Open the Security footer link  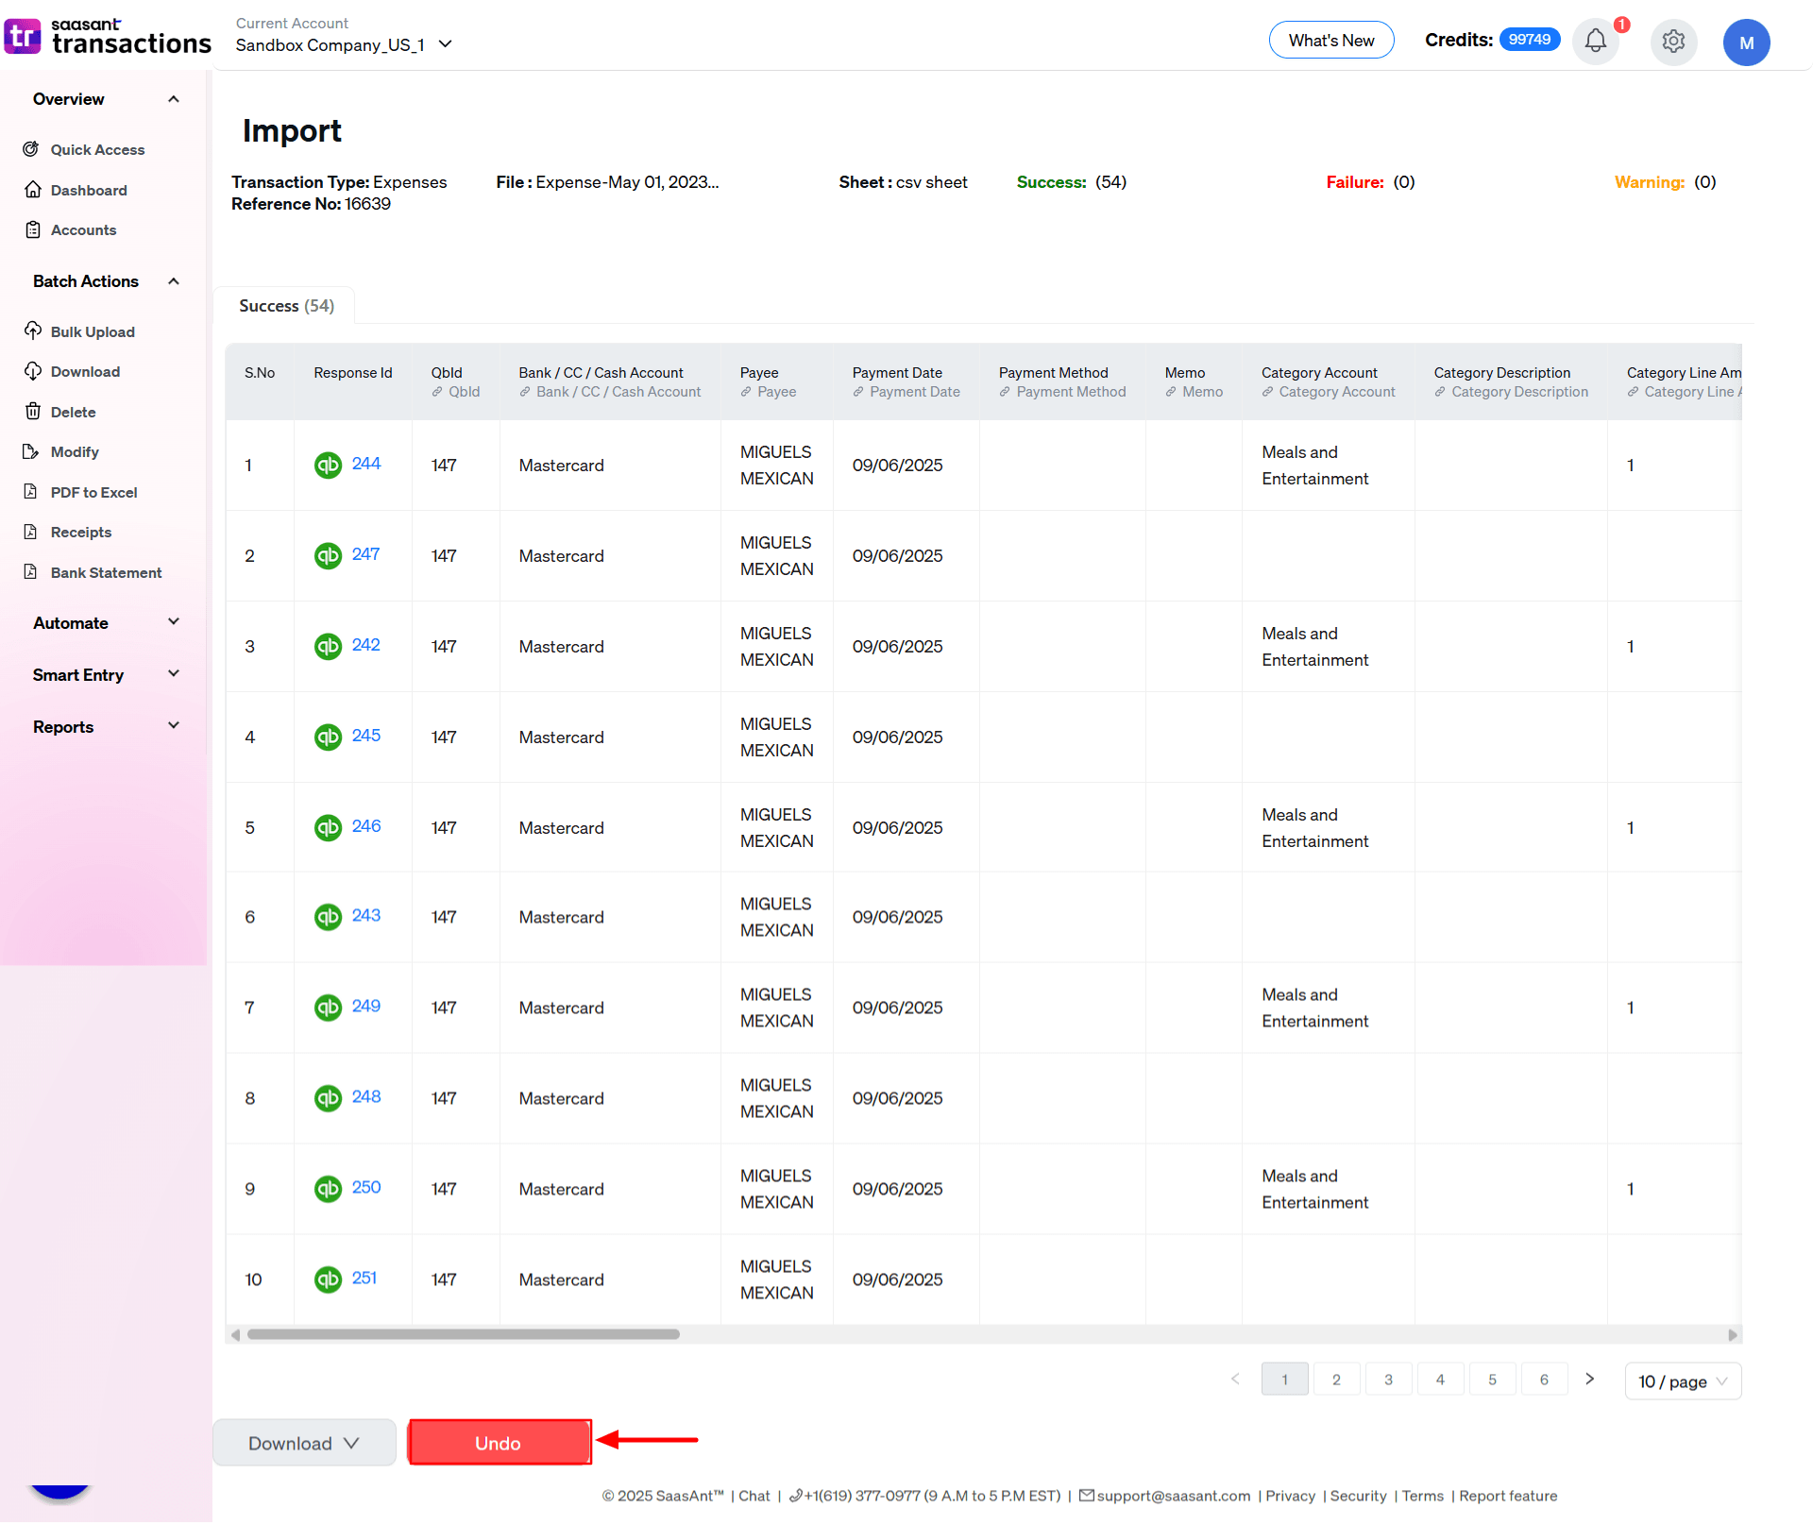(x=1358, y=1497)
